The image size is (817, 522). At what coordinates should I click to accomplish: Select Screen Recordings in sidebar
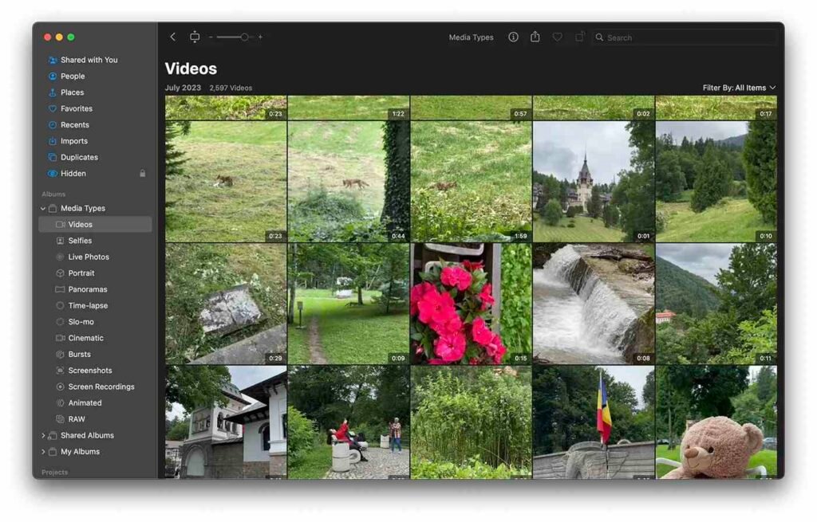pos(101,387)
